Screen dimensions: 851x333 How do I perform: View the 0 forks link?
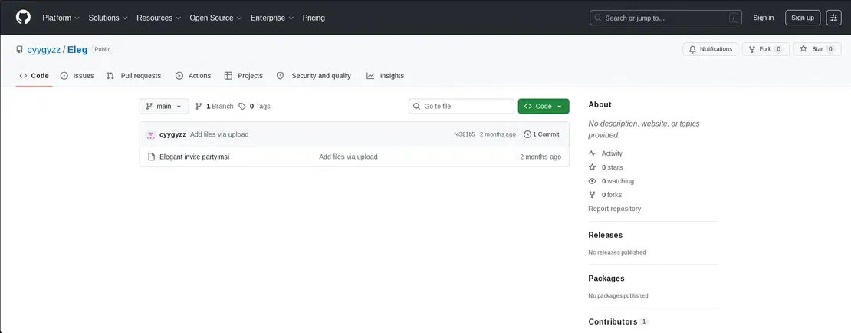(x=605, y=194)
